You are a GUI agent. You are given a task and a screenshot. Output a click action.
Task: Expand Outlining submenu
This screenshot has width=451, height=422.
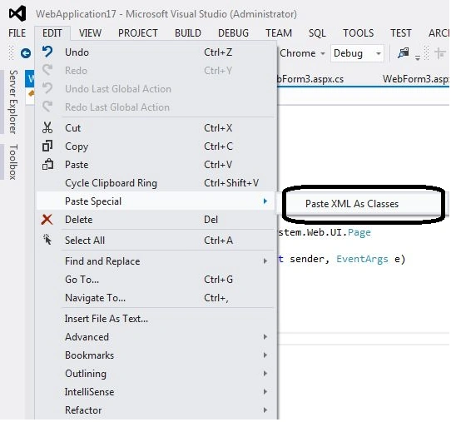click(156, 374)
